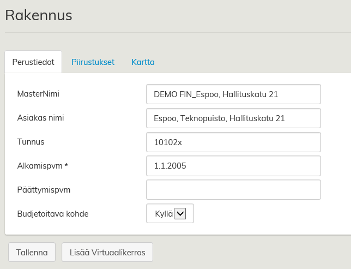Click the Alkamispvm date field
The height and width of the screenshot is (269, 351).
233,166
